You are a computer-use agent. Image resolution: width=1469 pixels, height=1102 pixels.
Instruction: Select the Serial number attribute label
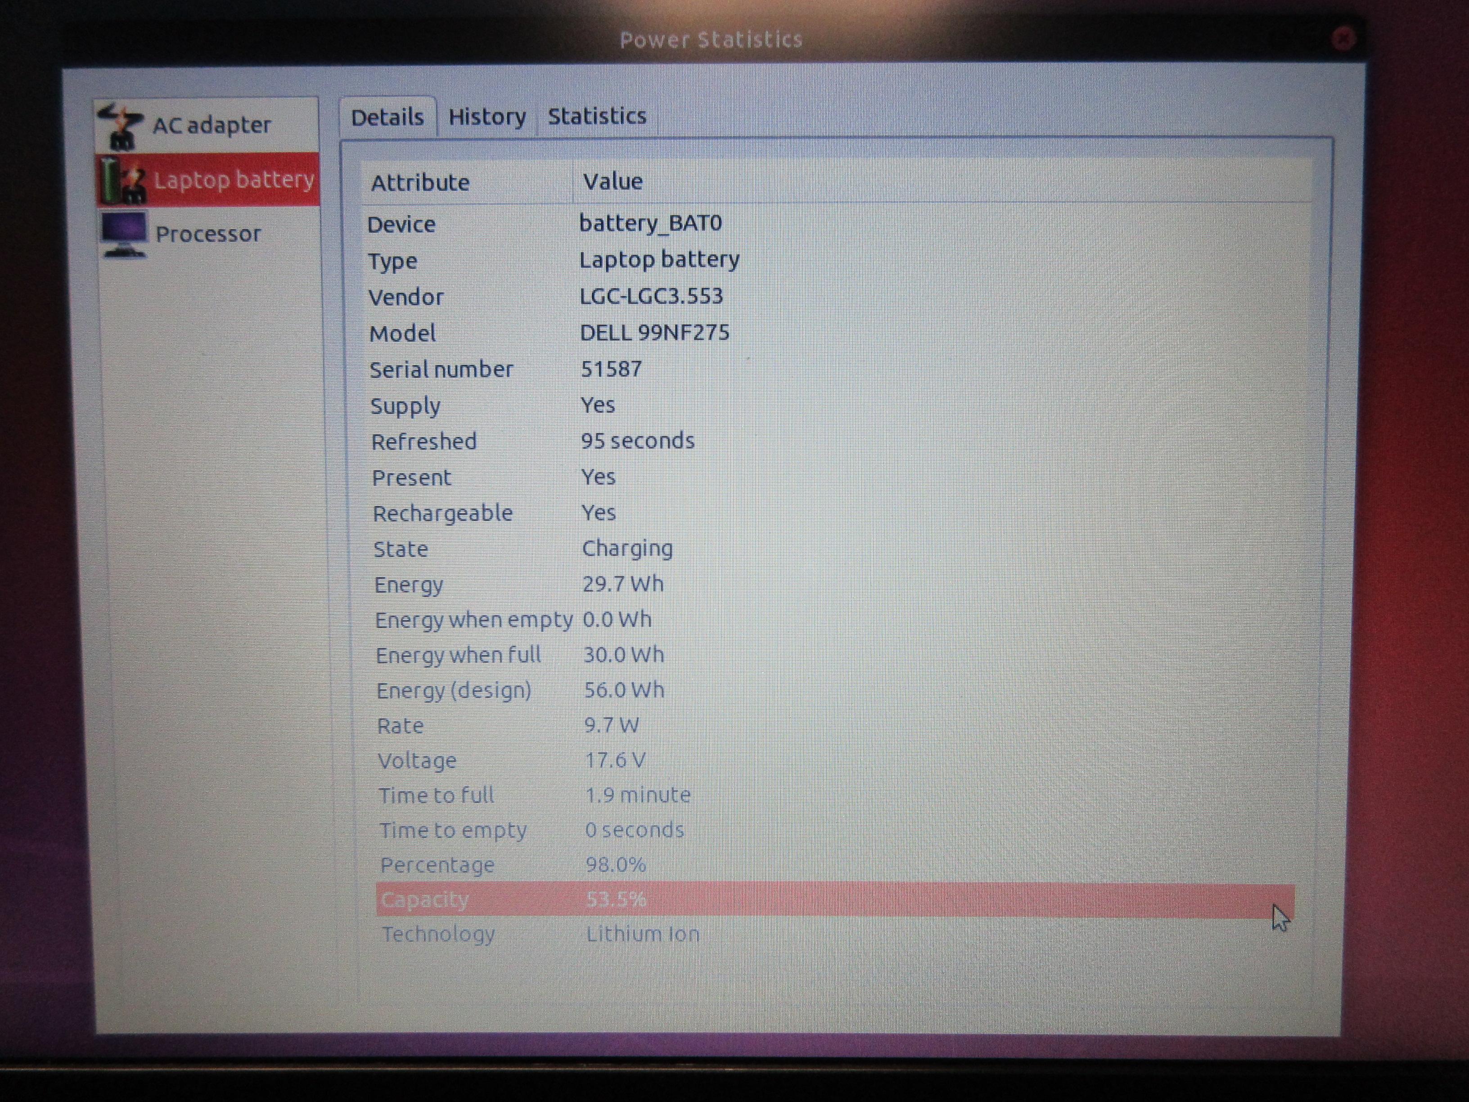tap(441, 370)
